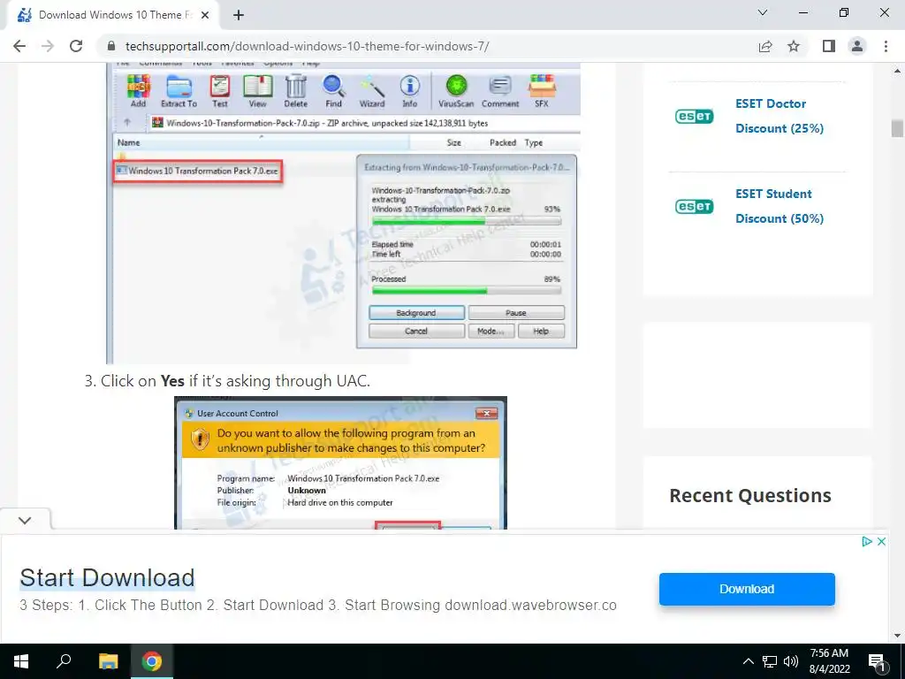Viewport: 905px width, 679px height.
Task: Click the forward navigation arrow
Action: click(x=48, y=46)
